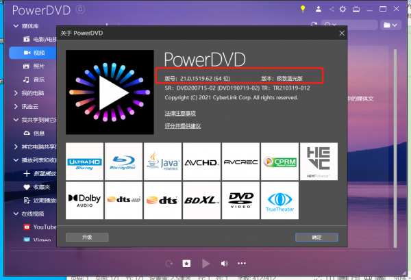Open the user account icon
The width and height of the screenshot is (411, 280).
[319, 9]
